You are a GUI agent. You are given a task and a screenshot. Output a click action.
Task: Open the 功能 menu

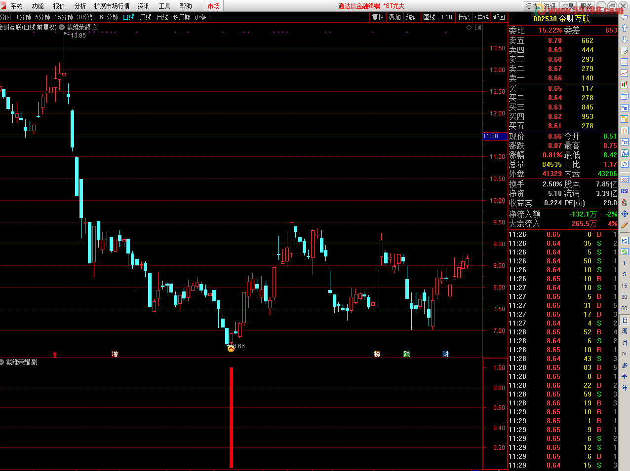pyautogui.click(x=38, y=6)
